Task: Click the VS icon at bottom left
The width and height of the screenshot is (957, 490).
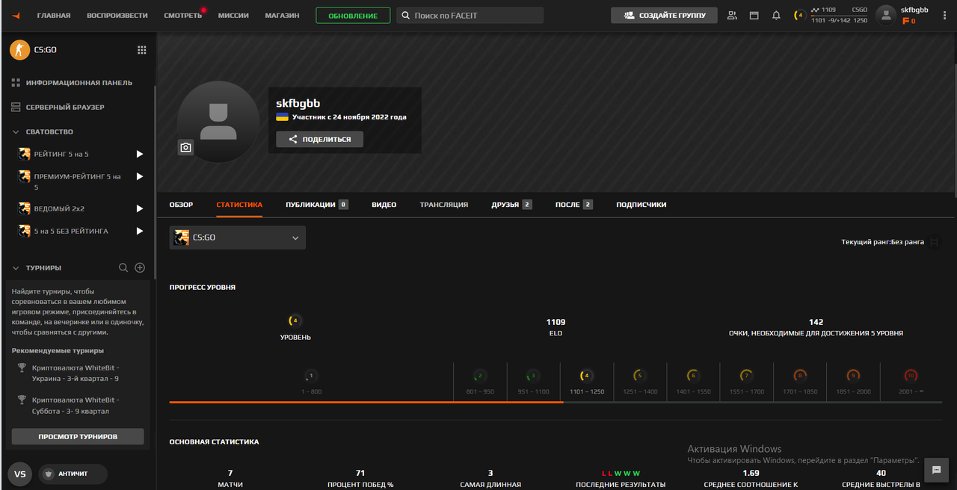Action: click(20, 474)
